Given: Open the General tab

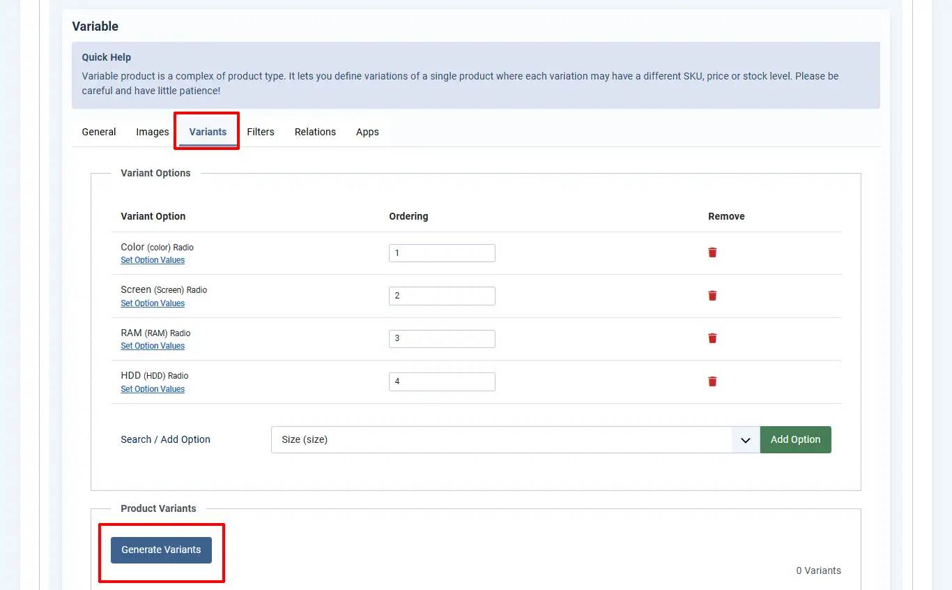Looking at the screenshot, I should tap(99, 132).
